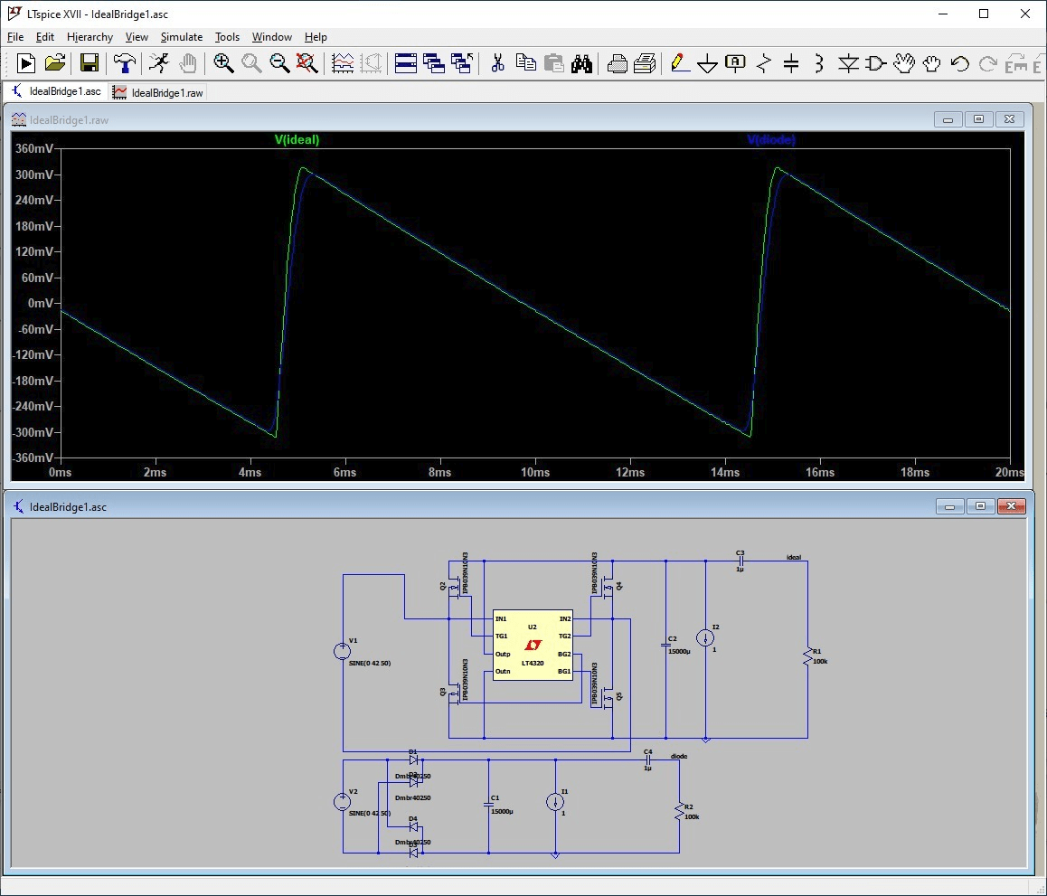1047x896 pixels.
Task: Open the File menu
Action: [x=14, y=37]
